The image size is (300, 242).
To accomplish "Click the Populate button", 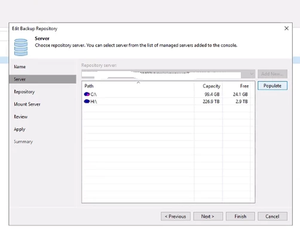I will [273, 85].
